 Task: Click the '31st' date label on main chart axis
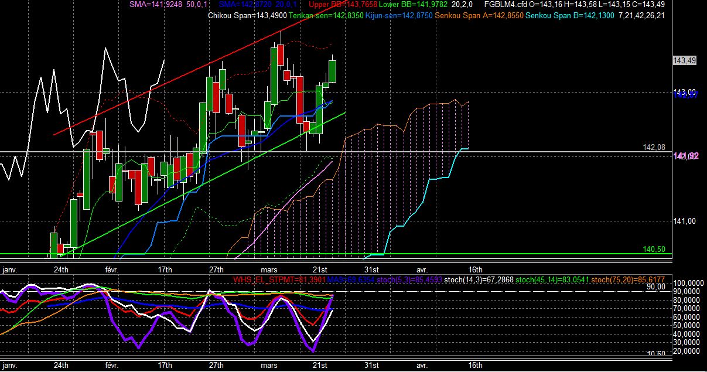[371, 269]
